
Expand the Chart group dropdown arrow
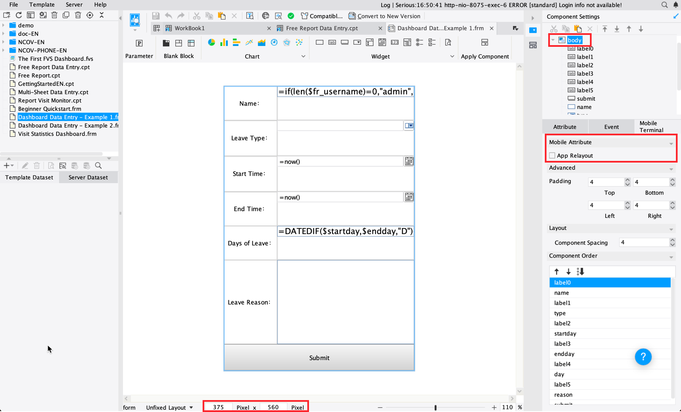pyautogui.click(x=303, y=56)
